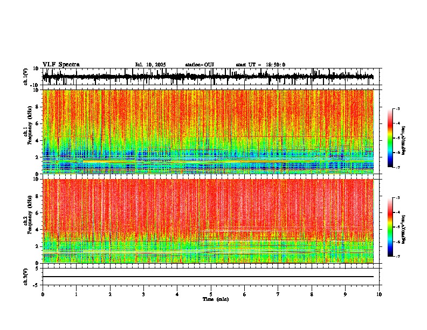Click the ch.1 frequency axis tick "4"
Screen dimensions: 427x330
[38, 141]
